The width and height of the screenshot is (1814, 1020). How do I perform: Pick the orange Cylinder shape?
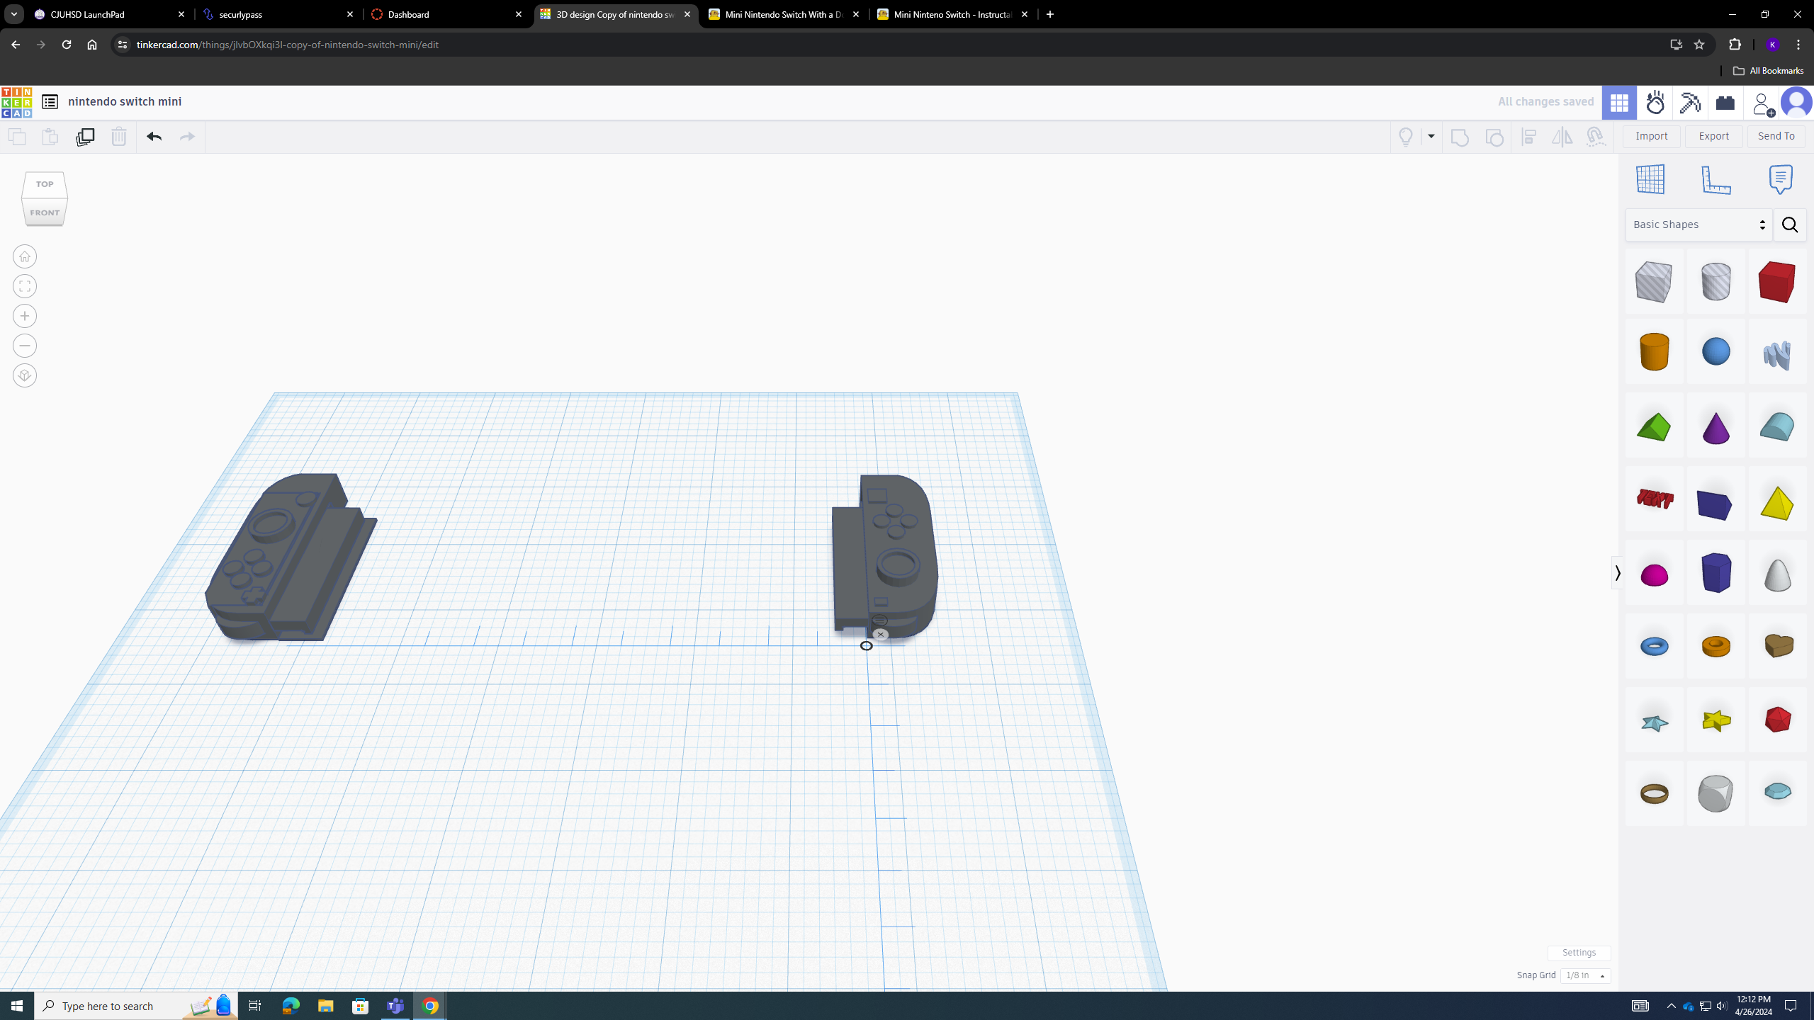pos(1654,351)
